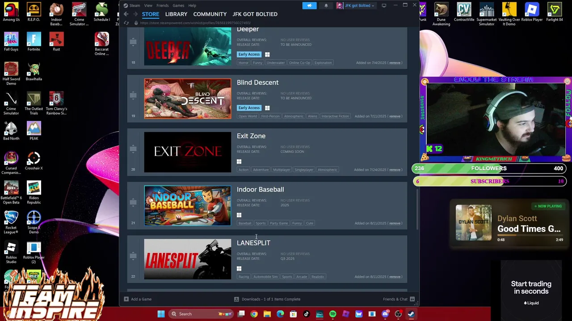Open the JFK GOT BOLTIED profile tab

255,14
